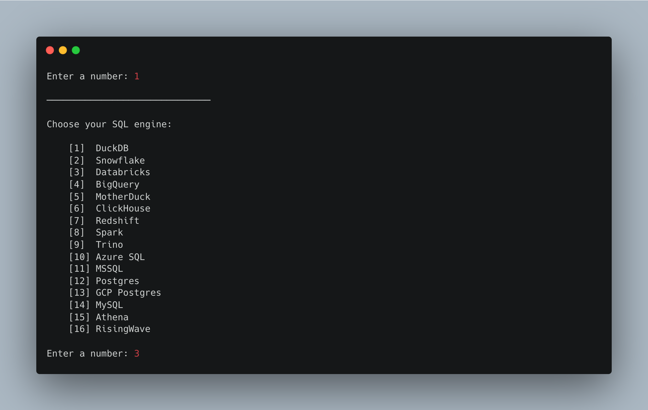Click the Spark engine option

tap(109, 233)
